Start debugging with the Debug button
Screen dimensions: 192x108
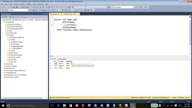43,10
